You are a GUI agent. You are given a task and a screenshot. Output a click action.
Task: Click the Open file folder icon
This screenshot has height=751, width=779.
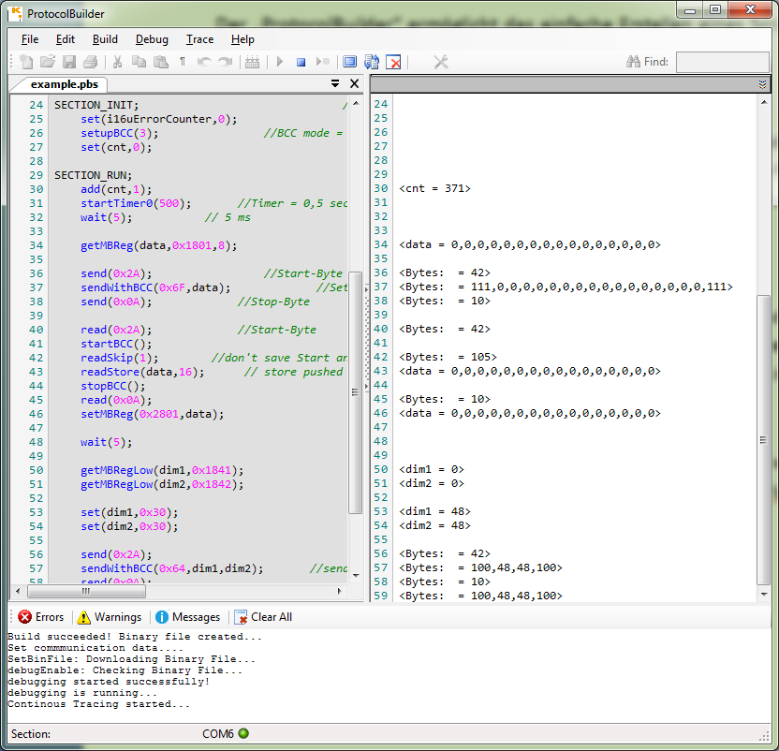pos(47,62)
